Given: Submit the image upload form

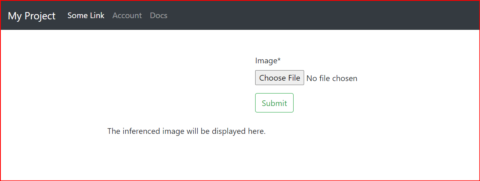Looking at the screenshot, I should (x=274, y=103).
